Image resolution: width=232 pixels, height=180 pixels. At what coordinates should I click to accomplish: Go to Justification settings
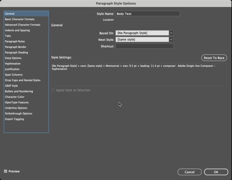click(x=26, y=69)
